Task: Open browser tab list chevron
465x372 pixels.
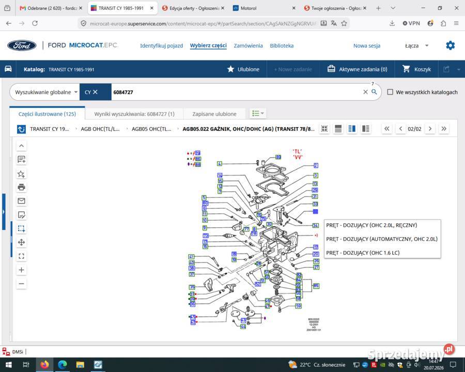Action: (x=393, y=8)
